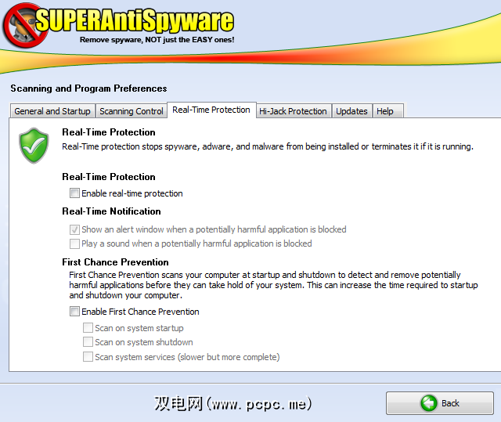Click the tagline Remove spyware, NOT just the EASY ones!
Image resolution: width=501 pixels, height=422 pixels.
(157, 40)
